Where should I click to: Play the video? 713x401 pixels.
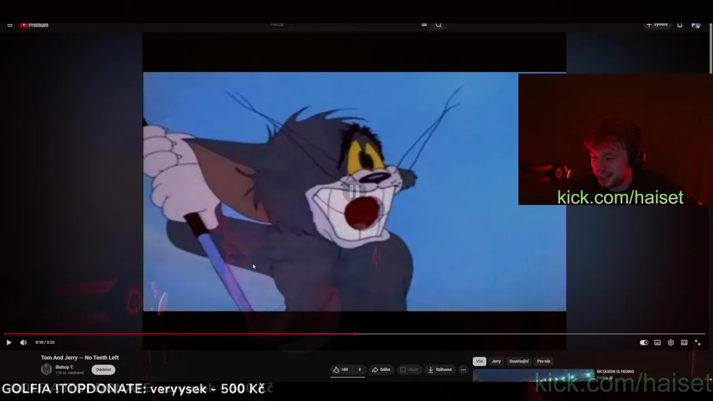pos(9,343)
